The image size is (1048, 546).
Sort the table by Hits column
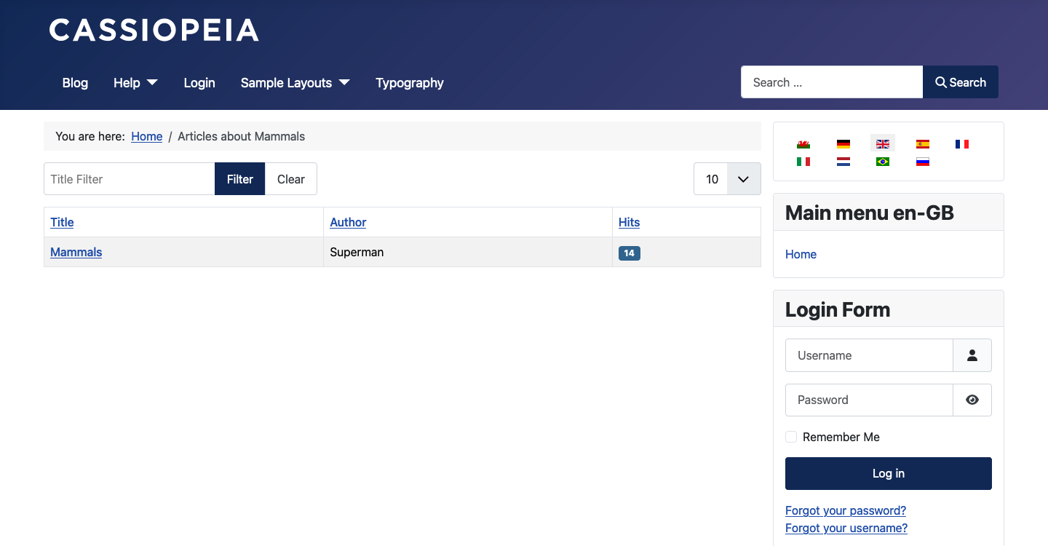click(x=629, y=222)
